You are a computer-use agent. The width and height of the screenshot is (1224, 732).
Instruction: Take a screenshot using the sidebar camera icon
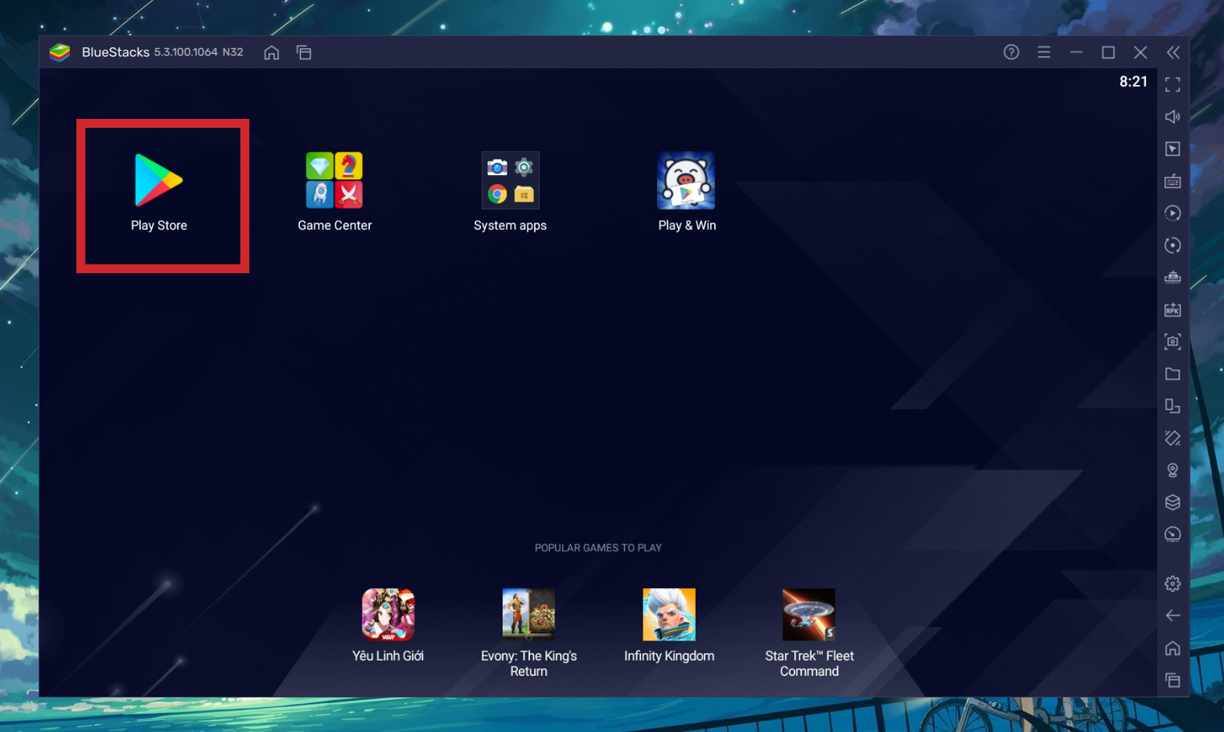1173,342
